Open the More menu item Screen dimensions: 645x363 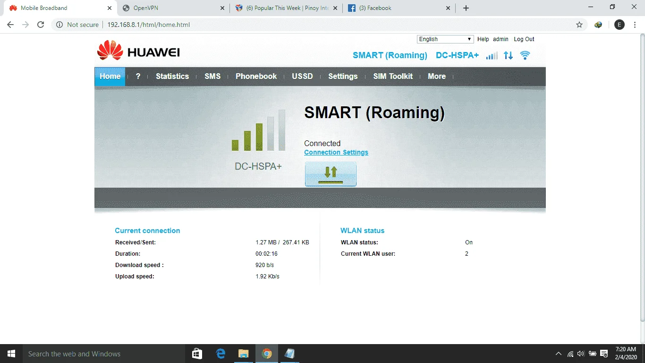(x=437, y=76)
